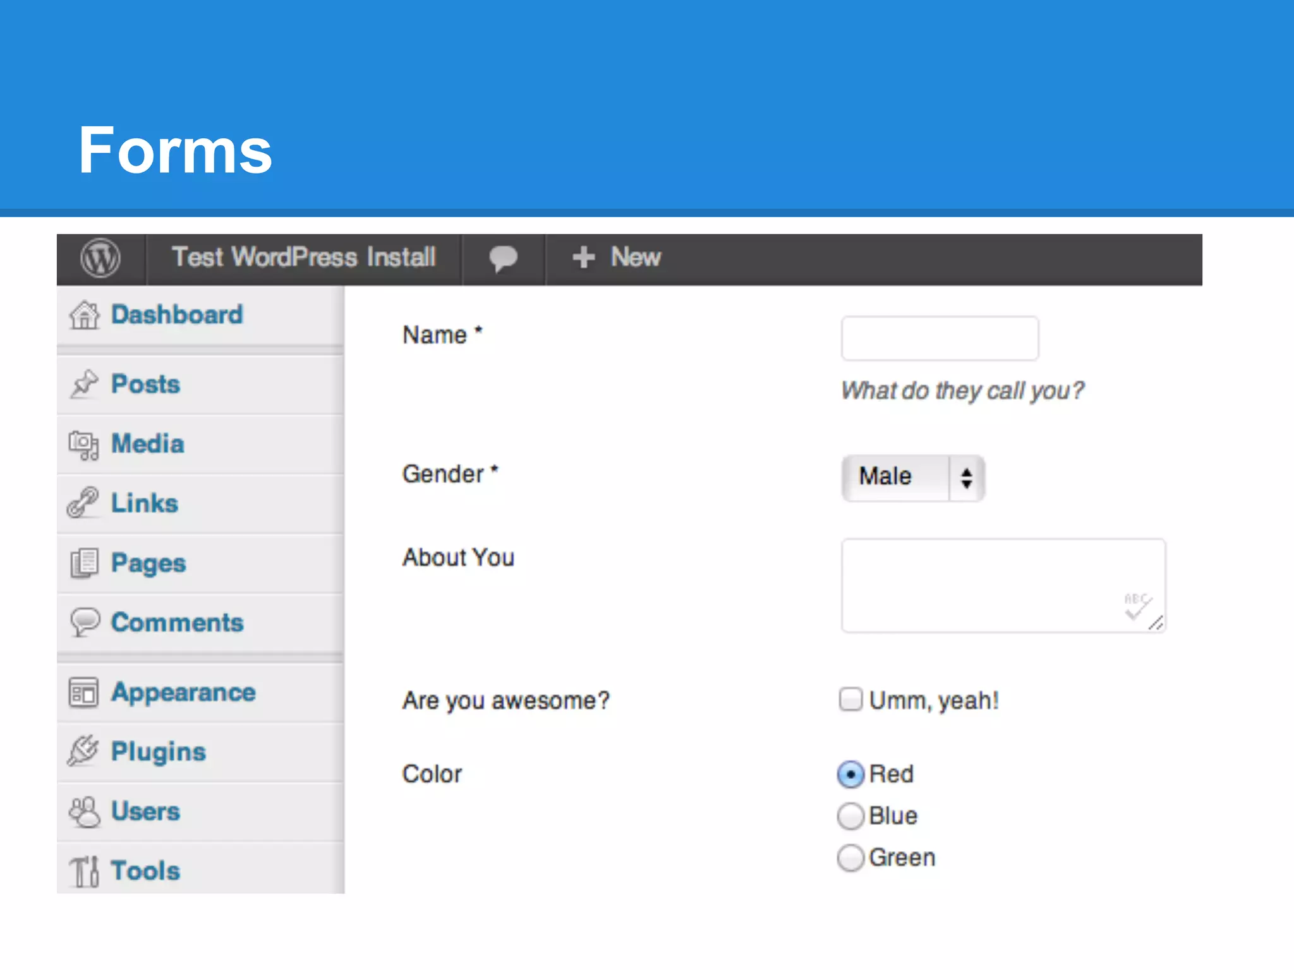Screen dimensions: 1294x970
Task: Open the Gender dropdown showing Male
Action: click(x=913, y=478)
